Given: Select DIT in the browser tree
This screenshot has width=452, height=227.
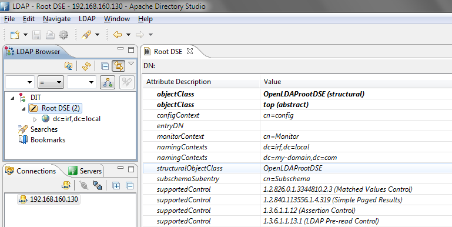Looking at the screenshot, I should click(35, 98).
